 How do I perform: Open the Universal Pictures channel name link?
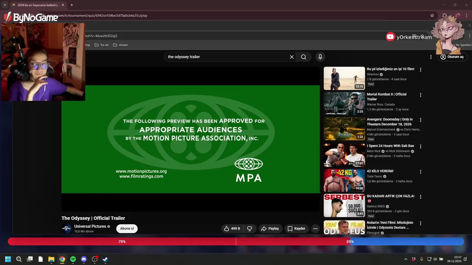(90, 226)
